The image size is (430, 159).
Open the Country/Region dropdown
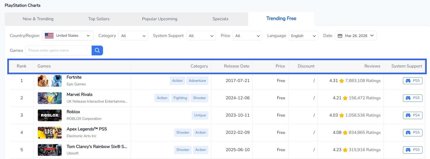(68, 36)
